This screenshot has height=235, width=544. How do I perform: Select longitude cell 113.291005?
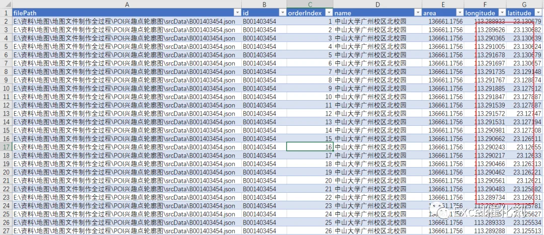coord(485,46)
